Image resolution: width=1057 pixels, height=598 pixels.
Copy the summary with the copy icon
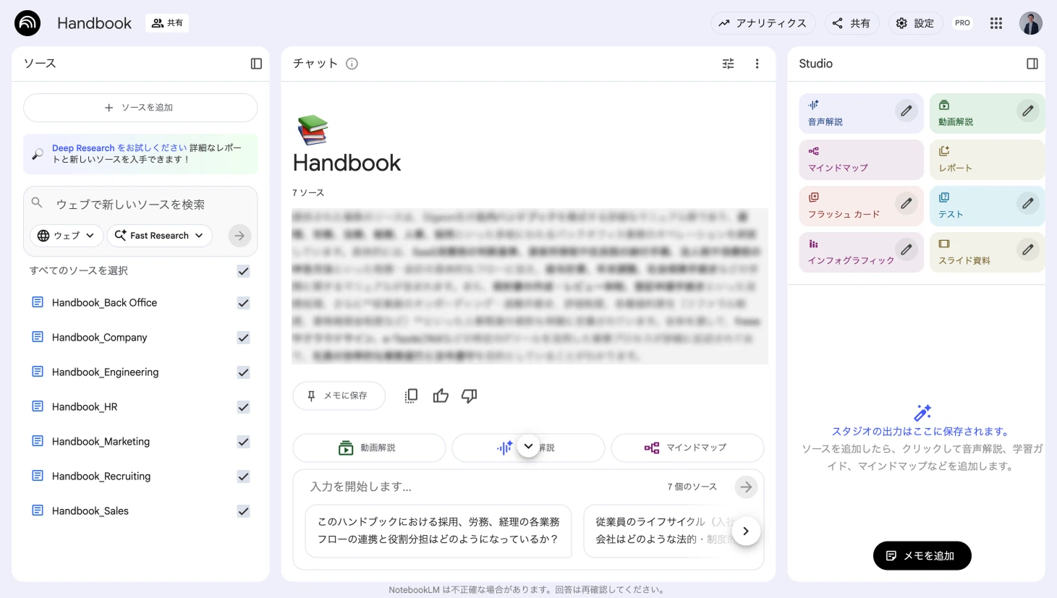411,396
